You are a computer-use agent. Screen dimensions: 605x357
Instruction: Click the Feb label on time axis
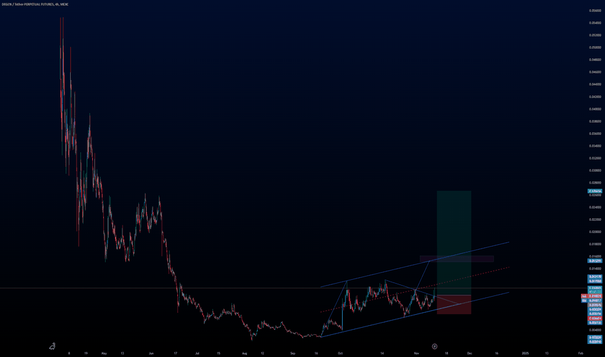tap(581, 353)
